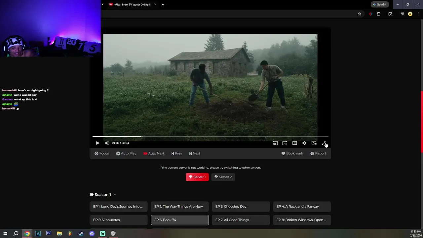Switch to Server 1
Screen dimensions: 423x238
click(x=197, y=177)
